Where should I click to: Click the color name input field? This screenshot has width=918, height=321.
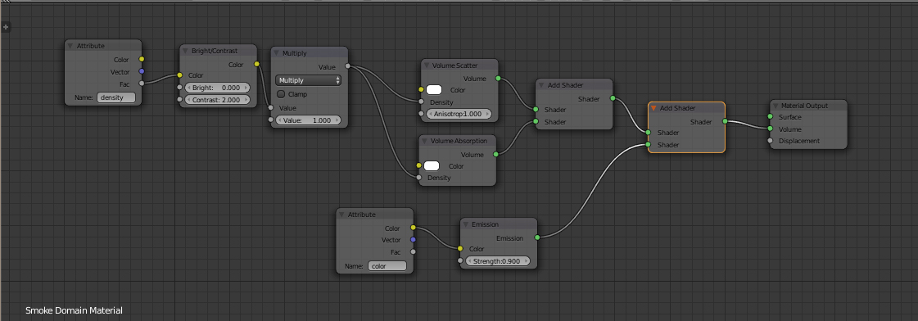(x=387, y=266)
